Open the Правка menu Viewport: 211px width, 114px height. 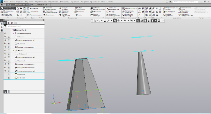12,2
